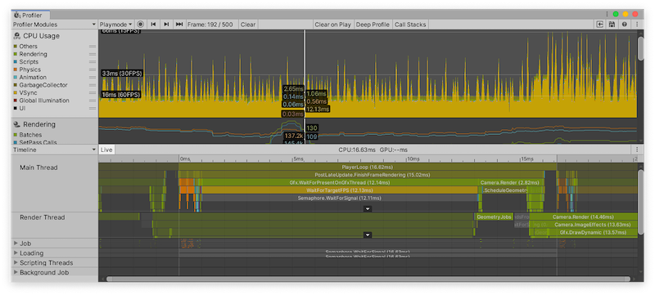This screenshot has width=655, height=295.
Task: Expand the Background Job group
Action: point(16,272)
